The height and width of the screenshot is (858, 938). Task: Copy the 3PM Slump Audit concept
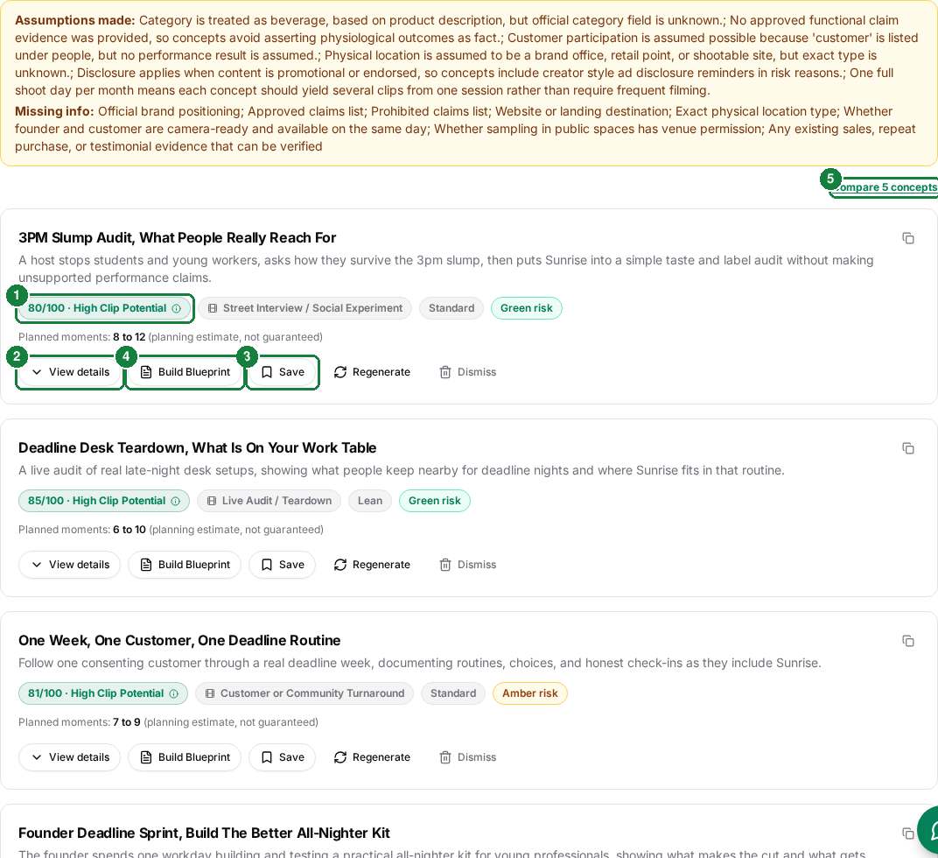click(x=907, y=238)
